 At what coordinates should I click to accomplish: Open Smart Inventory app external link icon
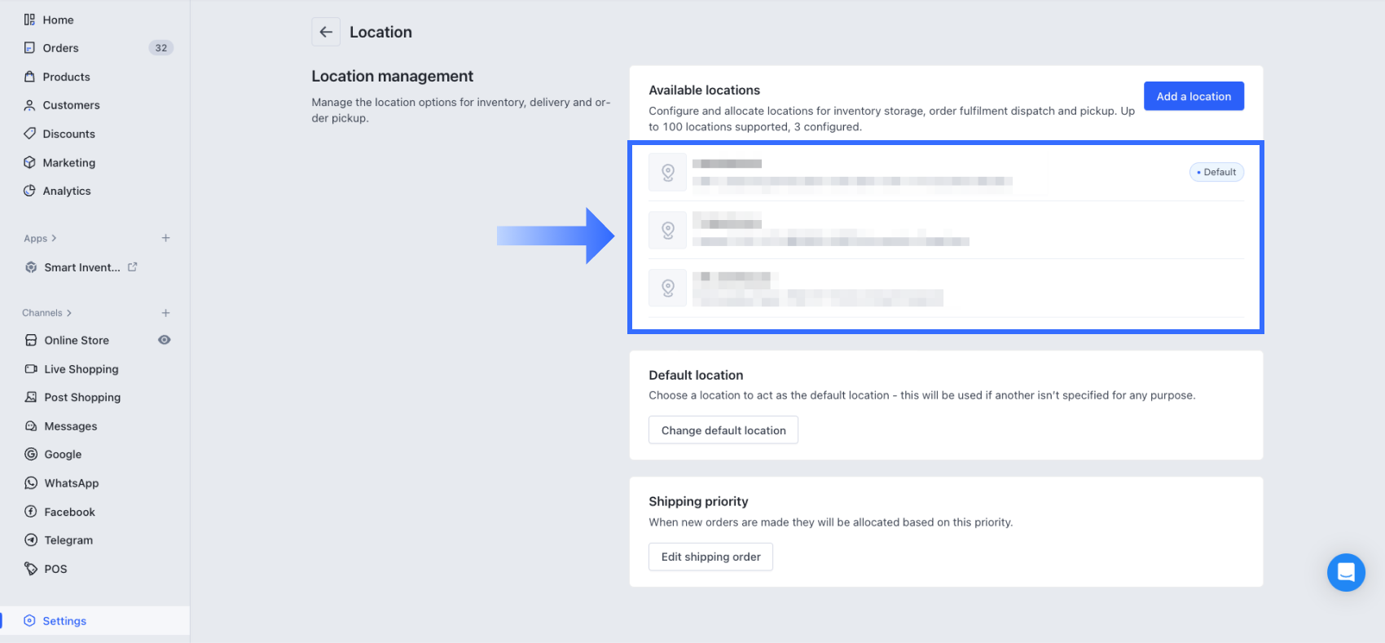point(133,266)
